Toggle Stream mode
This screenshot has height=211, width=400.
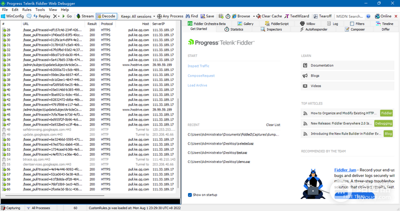point(85,16)
